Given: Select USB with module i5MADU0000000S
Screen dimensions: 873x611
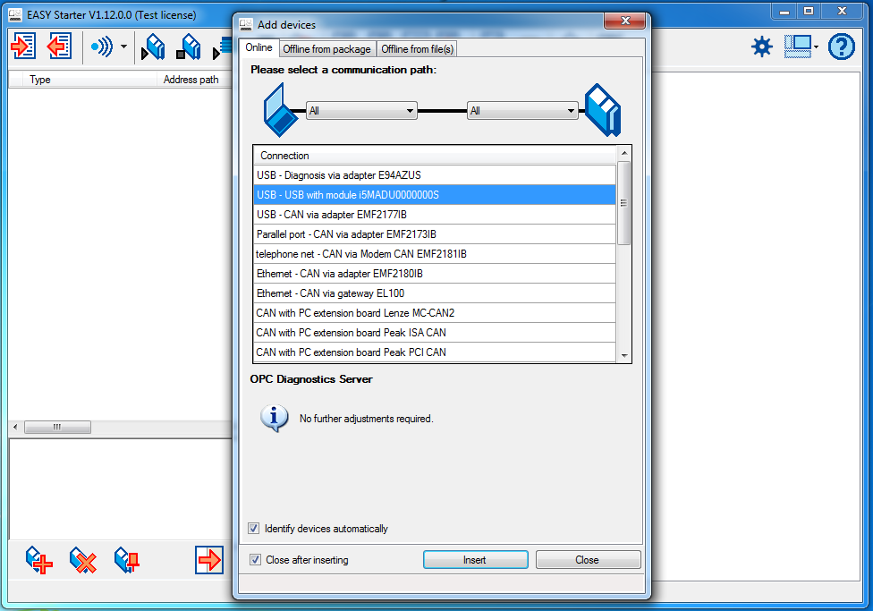Looking at the screenshot, I should click(435, 194).
